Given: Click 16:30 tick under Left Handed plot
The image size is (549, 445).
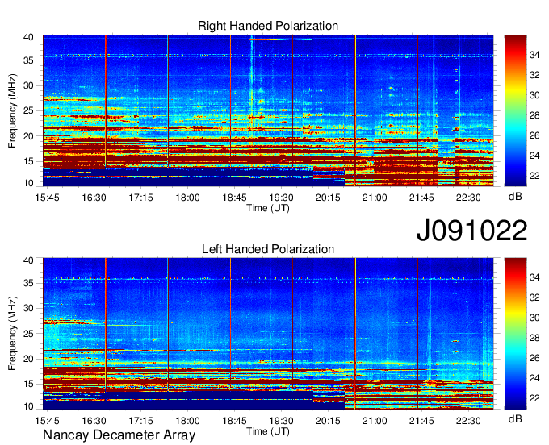Looking at the screenshot, I should [94, 420].
